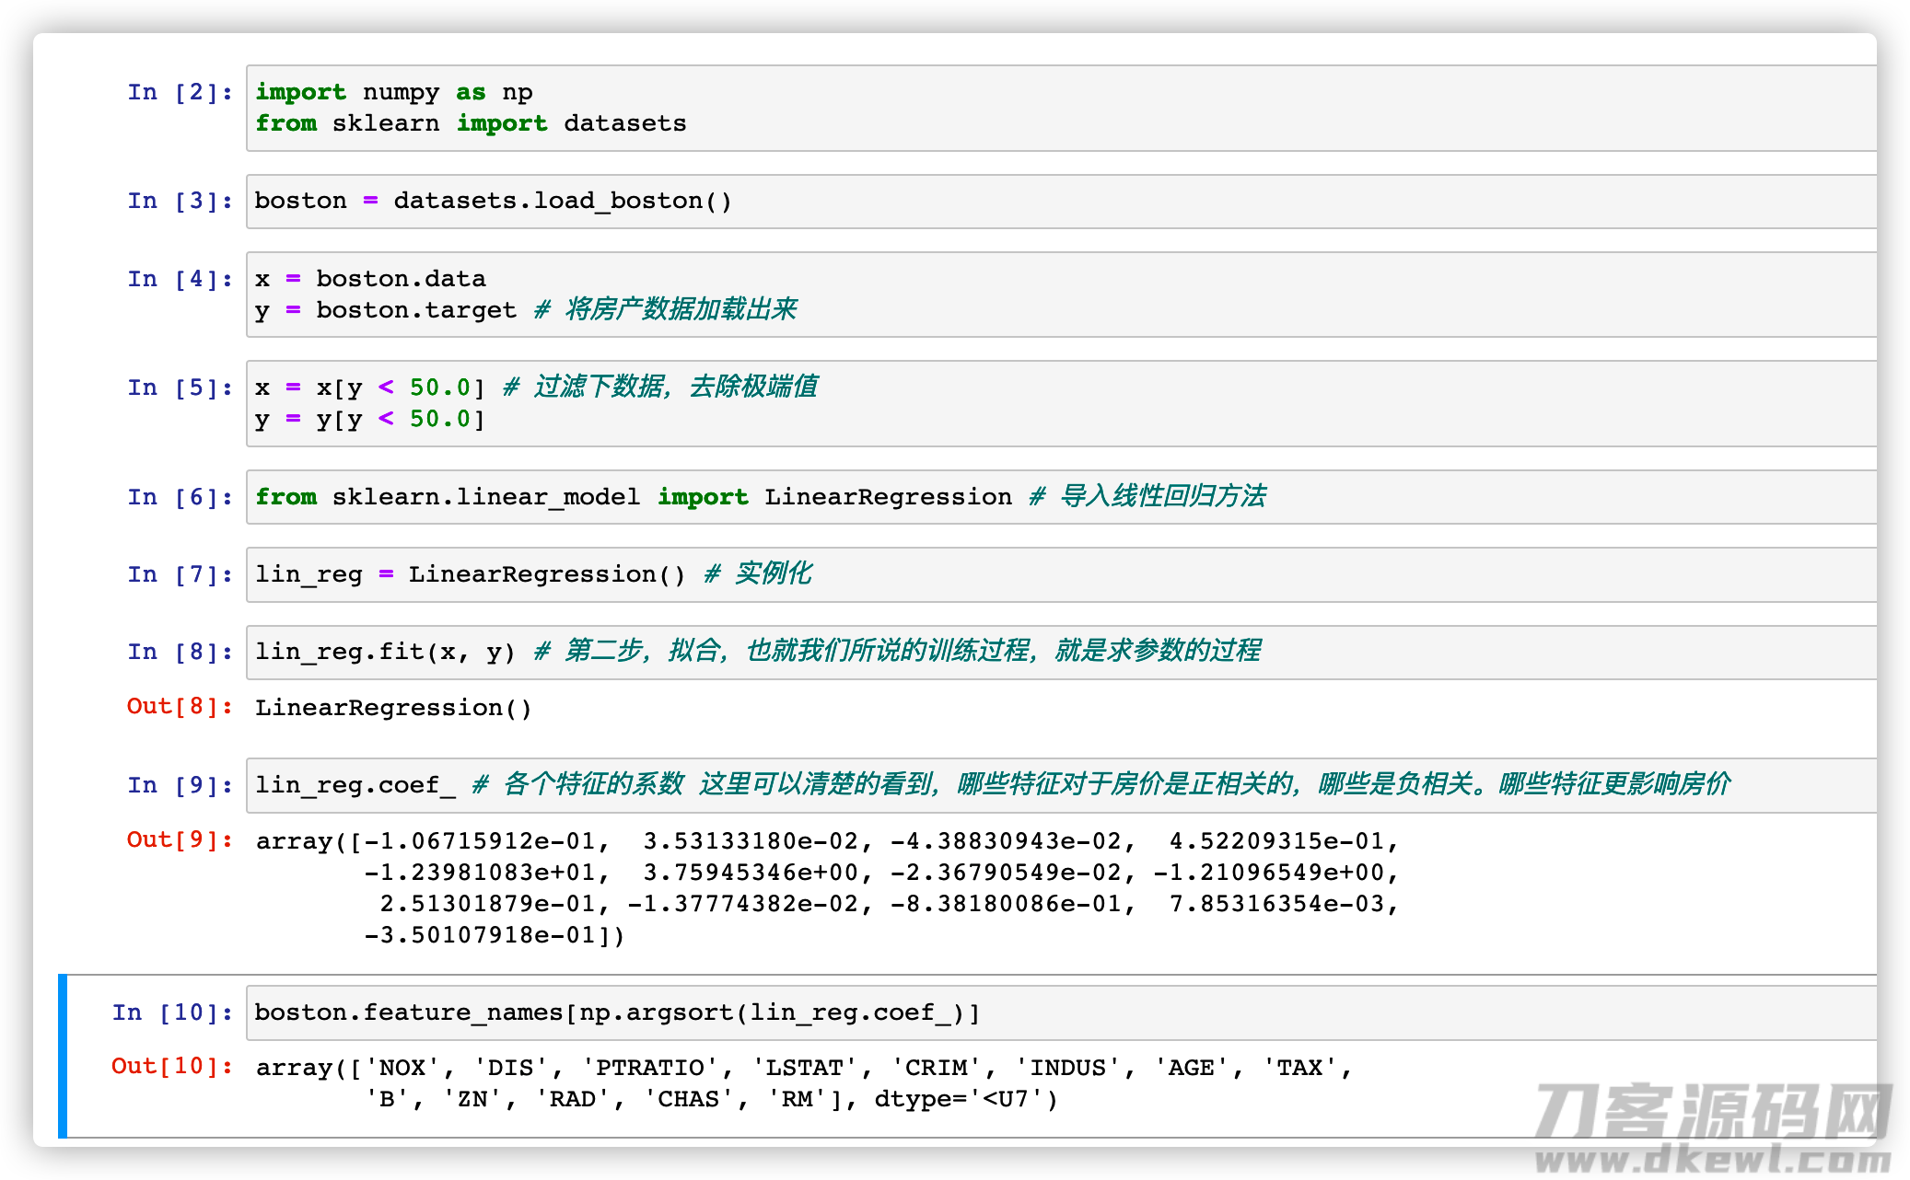Click coefficient value 7.85316354e-03 in output

click(1276, 904)
